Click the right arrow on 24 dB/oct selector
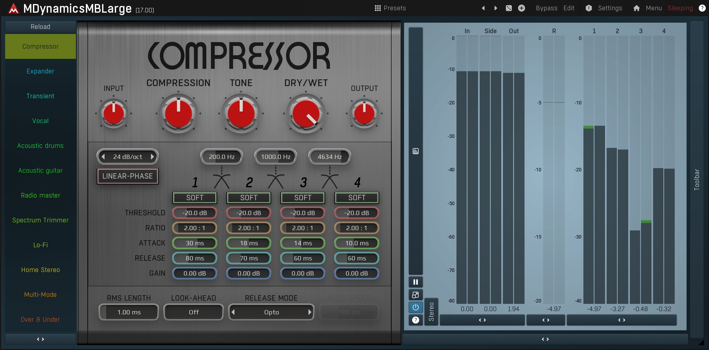709x350 pixels. [x=153, y=157]
